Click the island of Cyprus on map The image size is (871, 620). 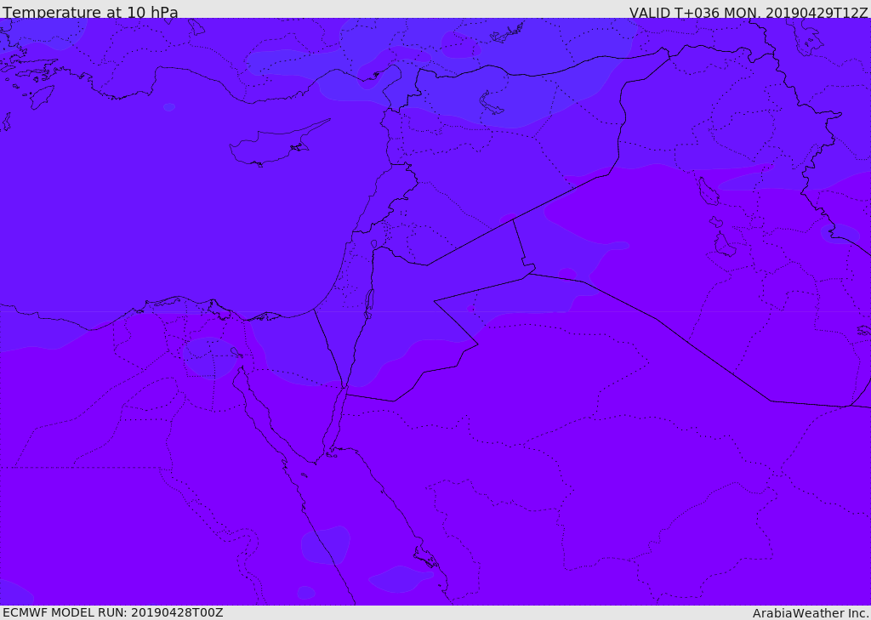click(278, 144)
